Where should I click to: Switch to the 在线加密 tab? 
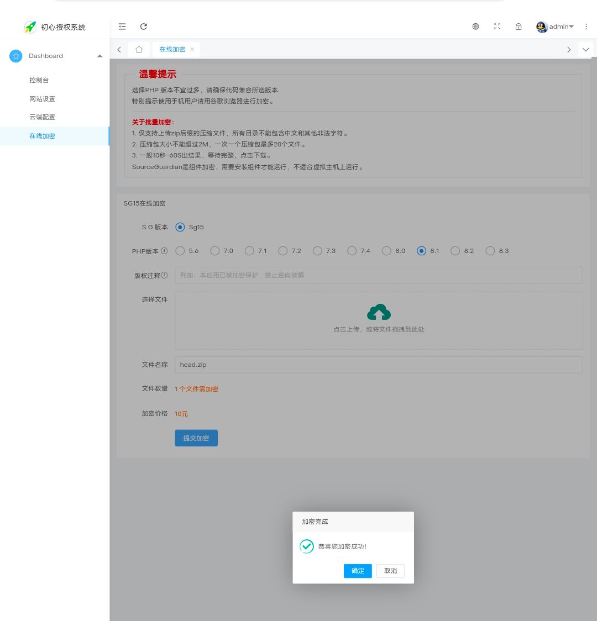pos(172,49)
